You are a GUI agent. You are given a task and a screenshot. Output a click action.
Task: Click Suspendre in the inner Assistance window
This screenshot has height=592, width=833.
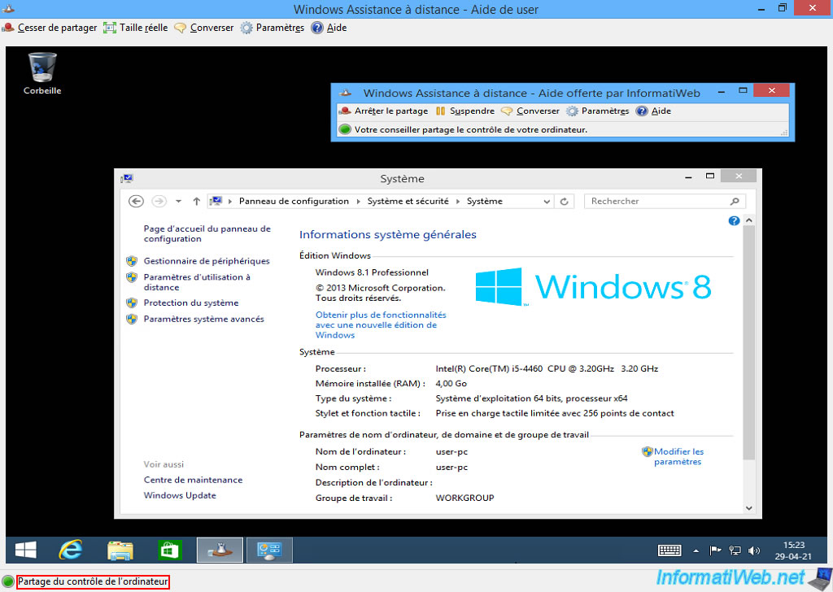(x=464, y=111)
